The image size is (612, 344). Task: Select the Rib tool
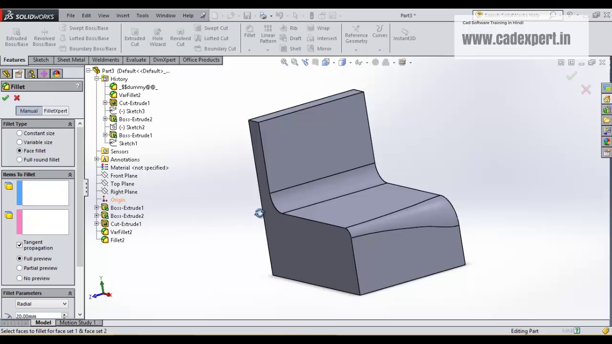[289, 28]
